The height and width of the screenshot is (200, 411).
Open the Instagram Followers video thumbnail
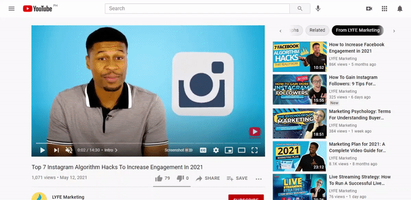click(x=300, y=89)
